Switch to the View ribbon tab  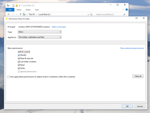click(x=37, y=10)
